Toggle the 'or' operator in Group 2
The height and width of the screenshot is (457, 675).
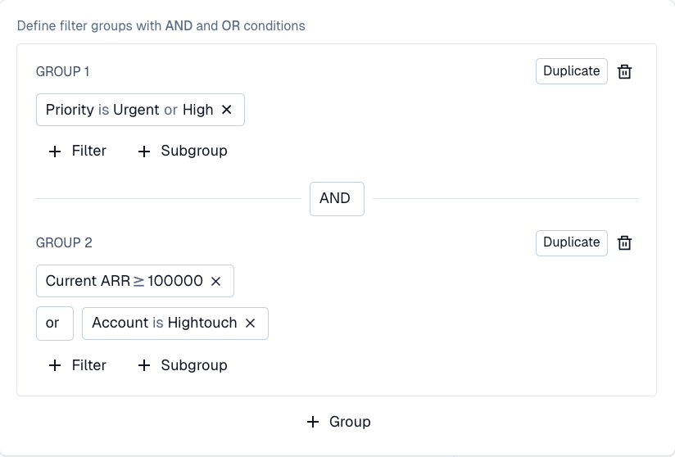[x=53, y=323]
